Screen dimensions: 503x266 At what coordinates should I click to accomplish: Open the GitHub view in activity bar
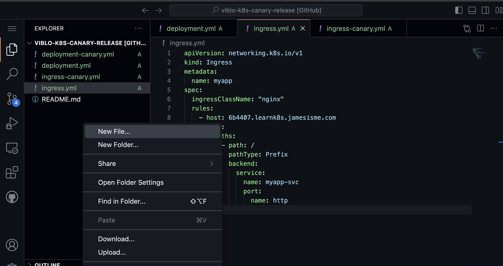coord(12,197)
